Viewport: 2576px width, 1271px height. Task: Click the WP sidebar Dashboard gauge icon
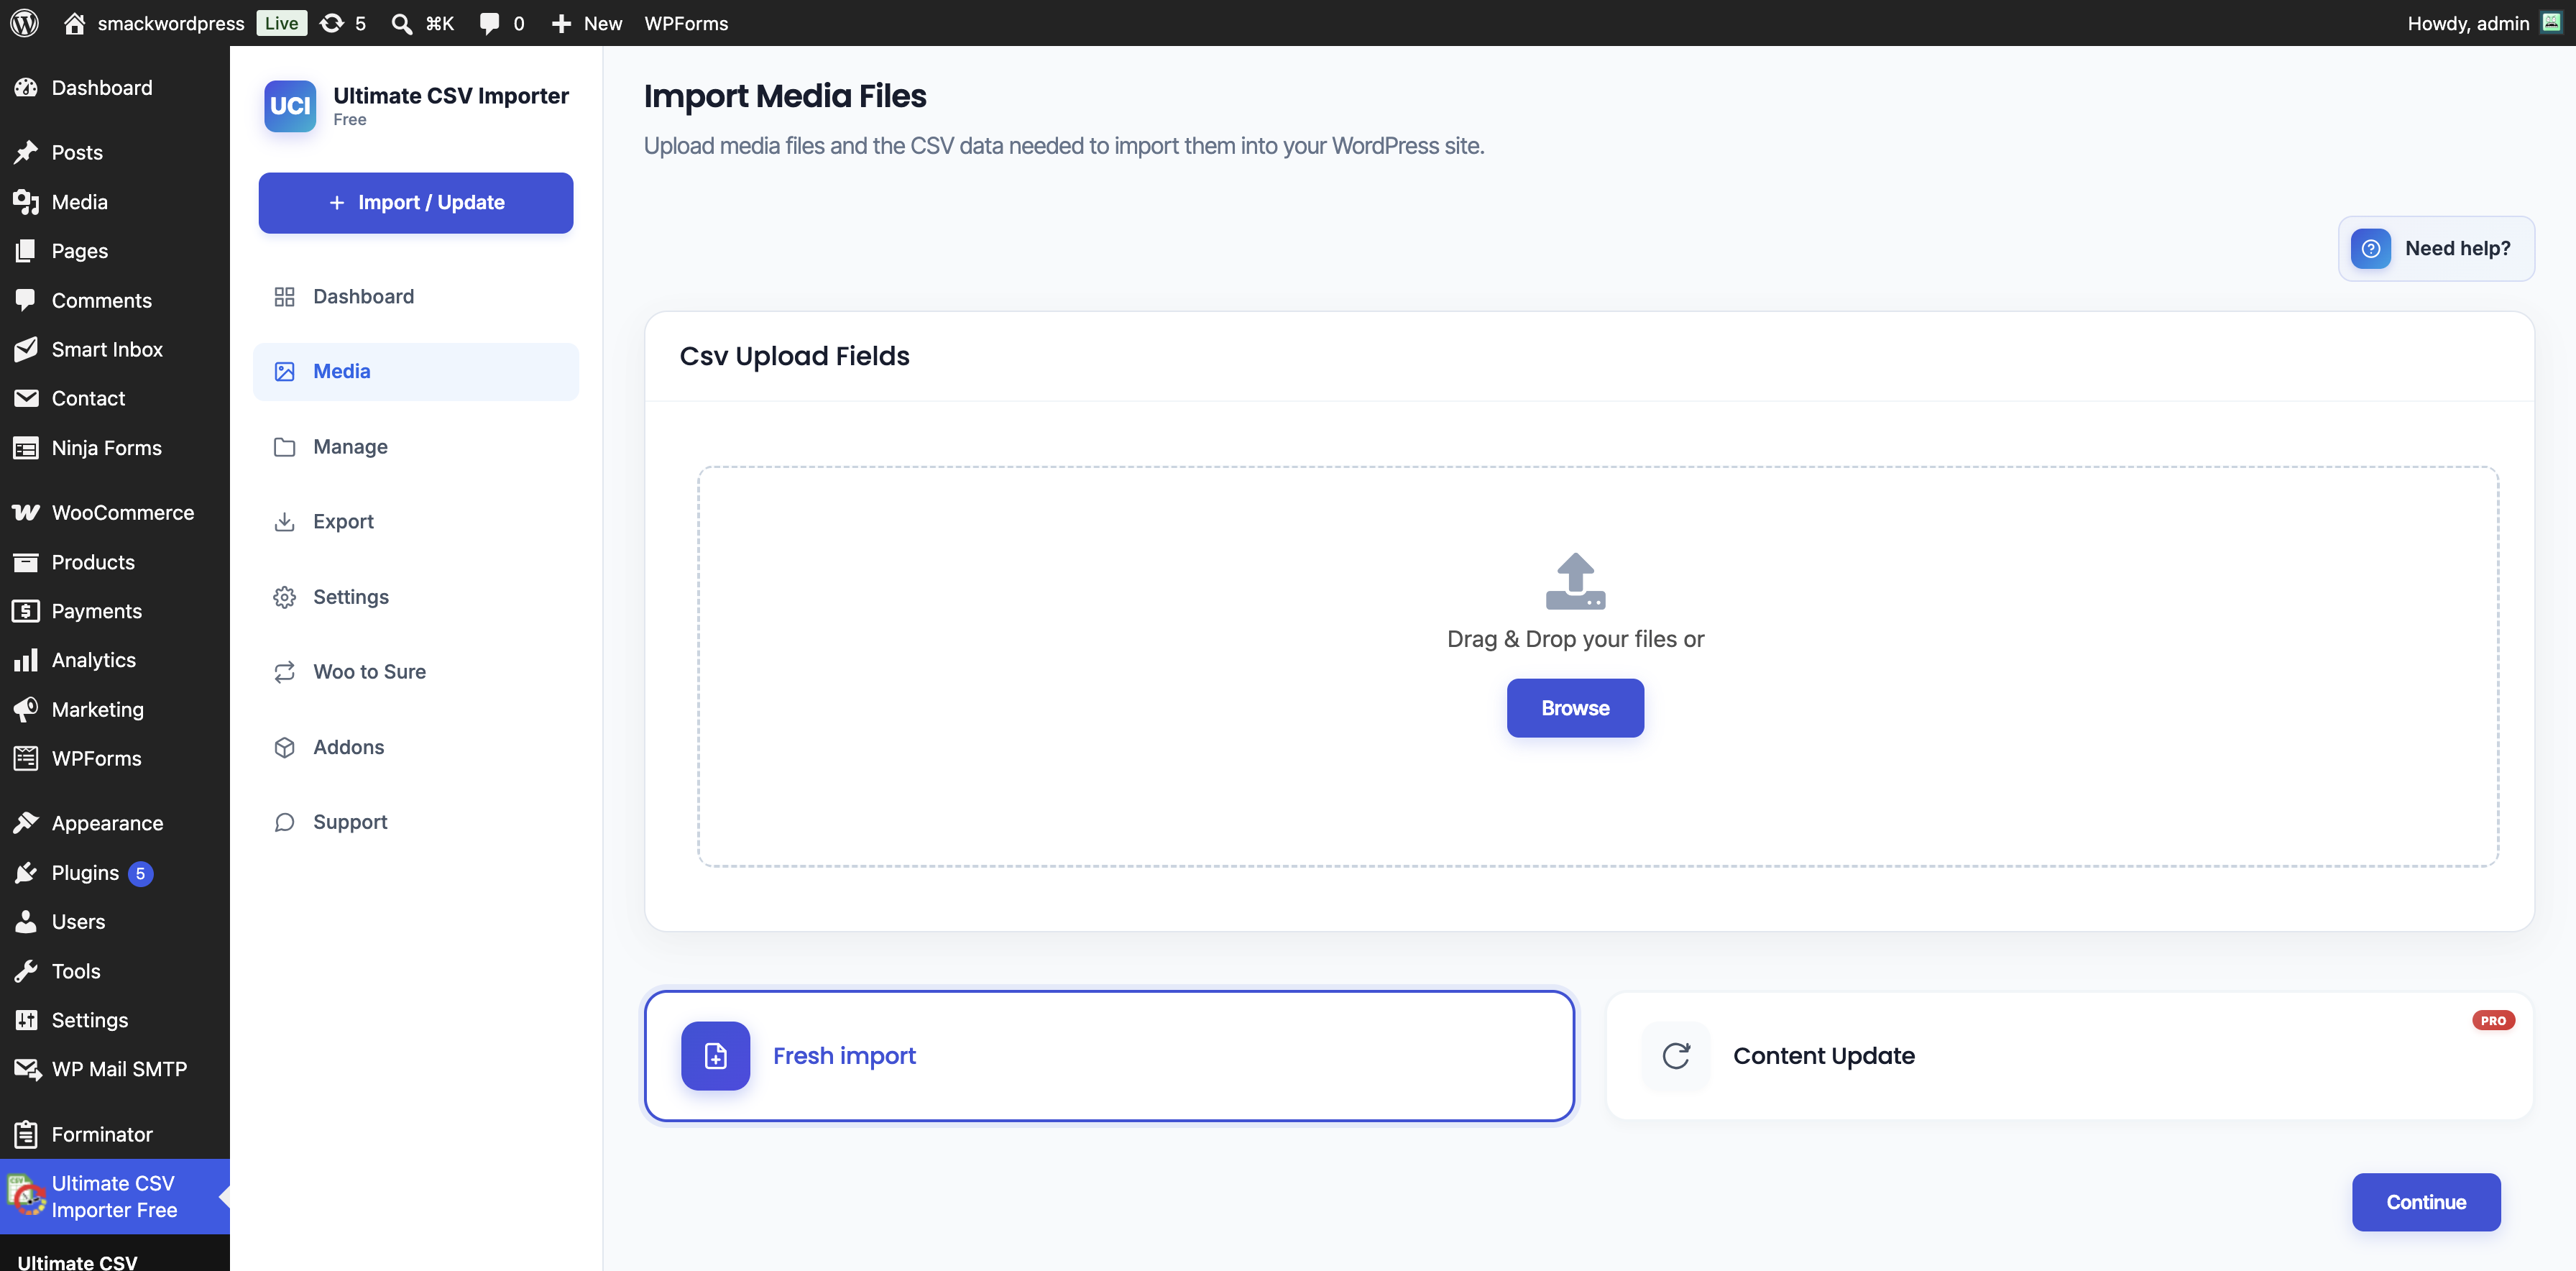coord(26,87)
